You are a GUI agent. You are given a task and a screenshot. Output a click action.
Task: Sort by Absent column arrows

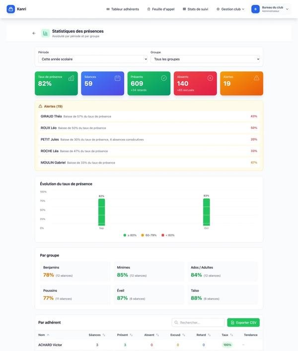coord(157,335)
